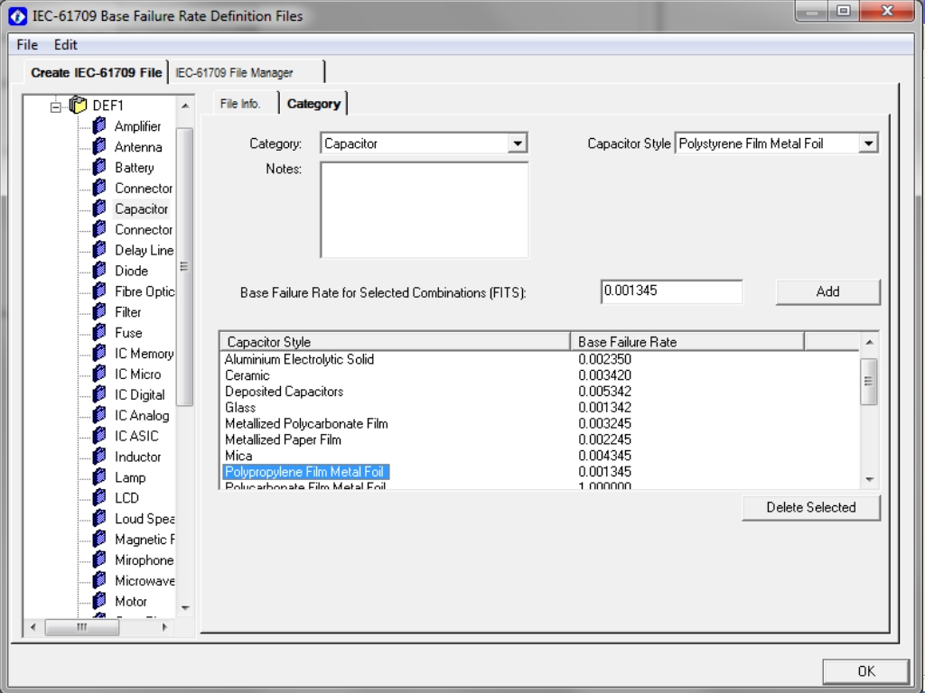This screenshot has height=693, width=925.
Task: Click the Delete Selected button
Action: pos(810,507)
